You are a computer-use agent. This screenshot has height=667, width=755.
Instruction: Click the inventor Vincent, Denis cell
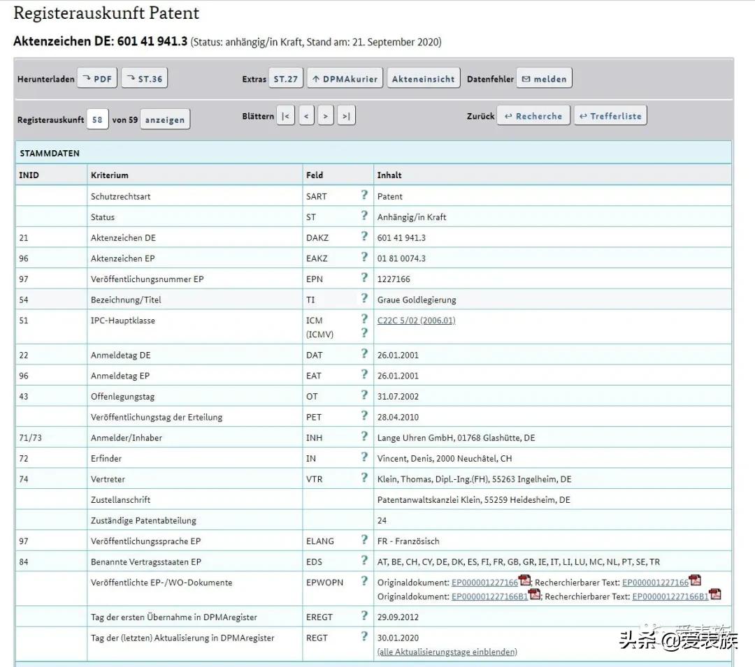point(552,458)
